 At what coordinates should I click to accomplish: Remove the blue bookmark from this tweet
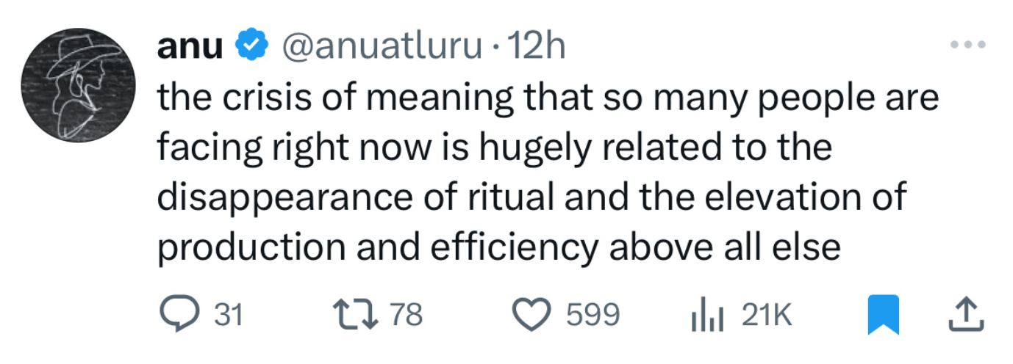coord(883,315)
